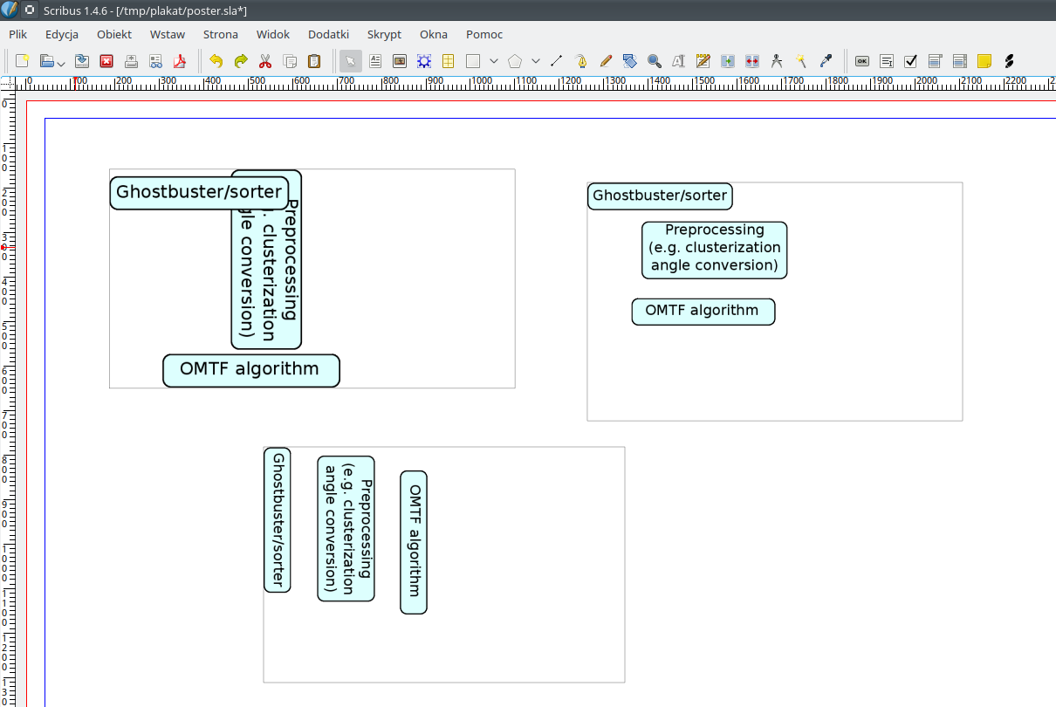Undo the last action

point(216,61)
